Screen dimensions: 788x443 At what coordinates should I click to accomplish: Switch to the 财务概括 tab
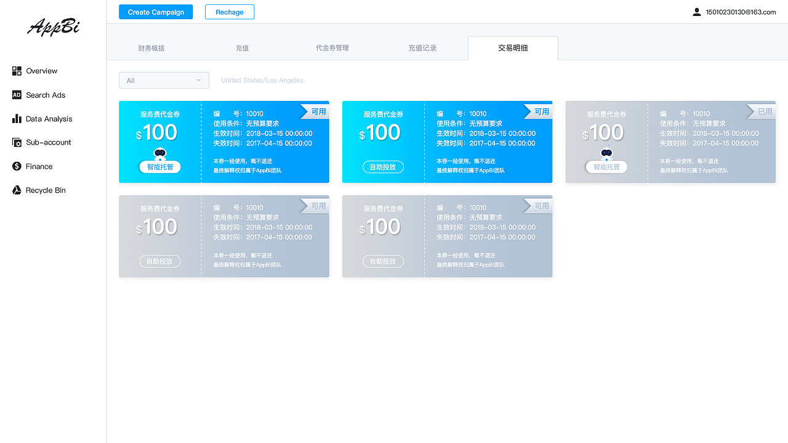tap(151, 47)
